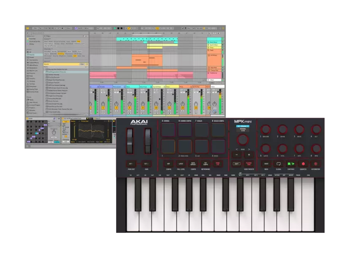Switch to the Osc 1 tab on the Wavetable device
The width and height of the screenshot is (352, 264).
pyautogui.click(x=89, y=118)
